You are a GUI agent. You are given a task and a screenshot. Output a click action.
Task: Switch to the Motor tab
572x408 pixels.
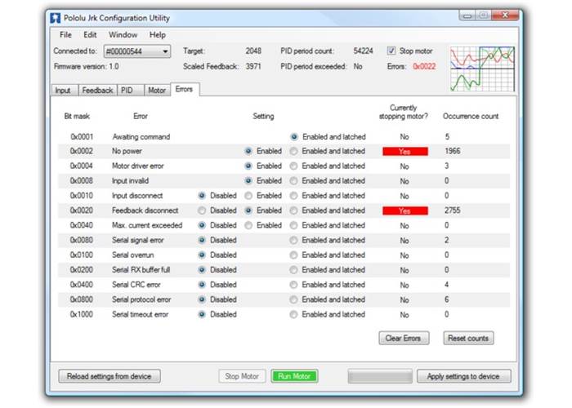(x=156, y=91)
